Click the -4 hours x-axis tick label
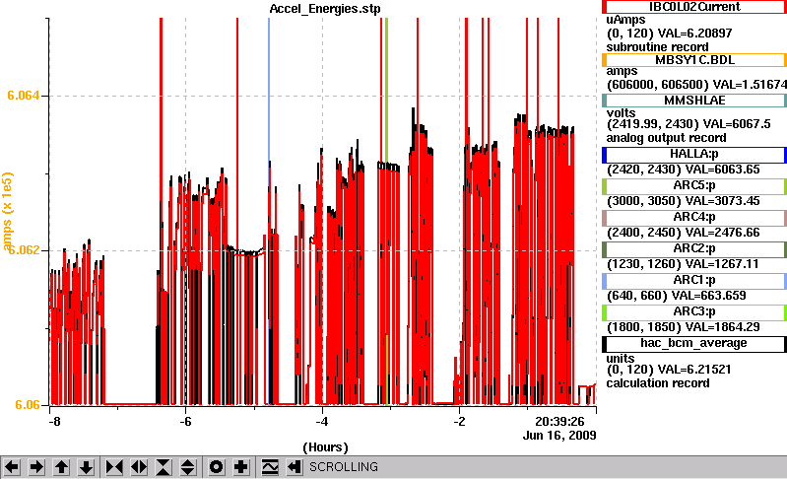This screenshot has height=479, width=787. (322, 421)
